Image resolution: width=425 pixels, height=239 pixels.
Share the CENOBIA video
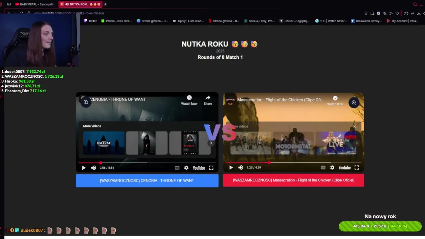[x=208, y=100]
